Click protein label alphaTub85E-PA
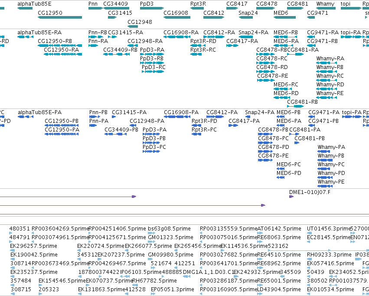The height and width of the screenshot is (296, 369). click(39, 112)
